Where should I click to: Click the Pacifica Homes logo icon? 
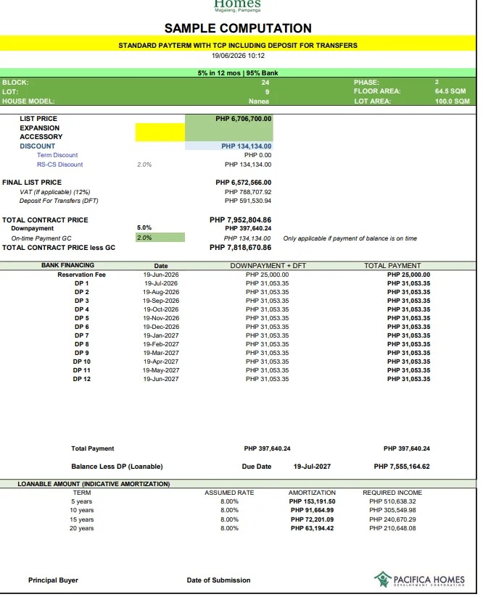tap(382, 579)
